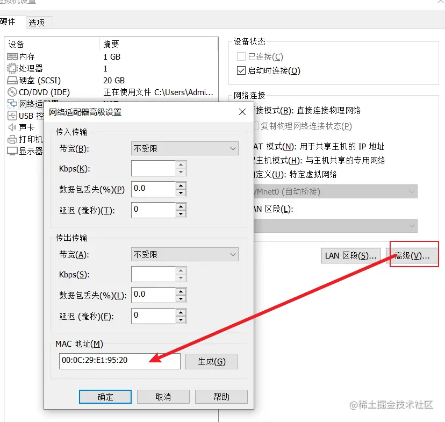Select the network adapter icon
This screenshot has height=422, width=445.
tap(12, 104)
